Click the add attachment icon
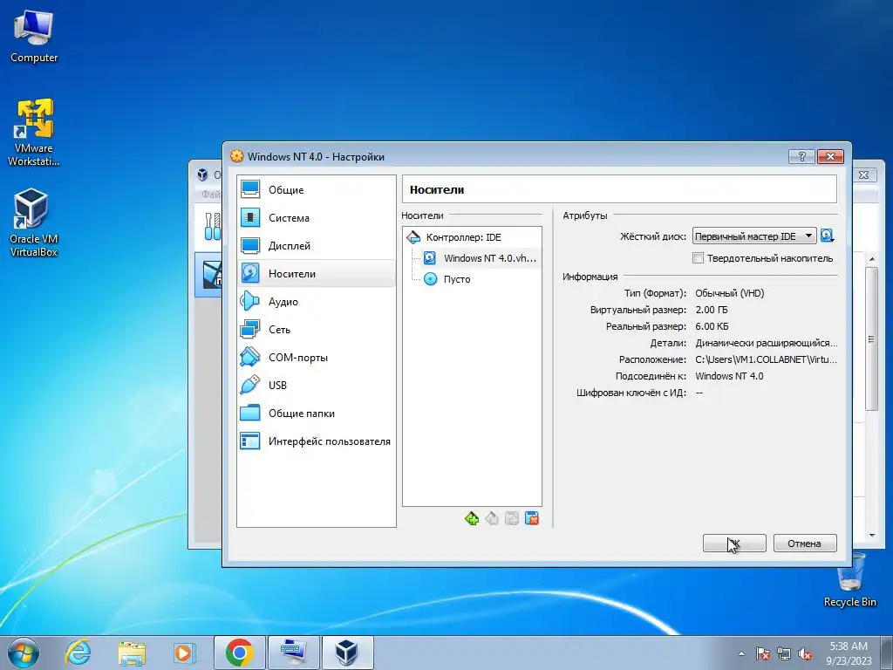 pos(512,518)
